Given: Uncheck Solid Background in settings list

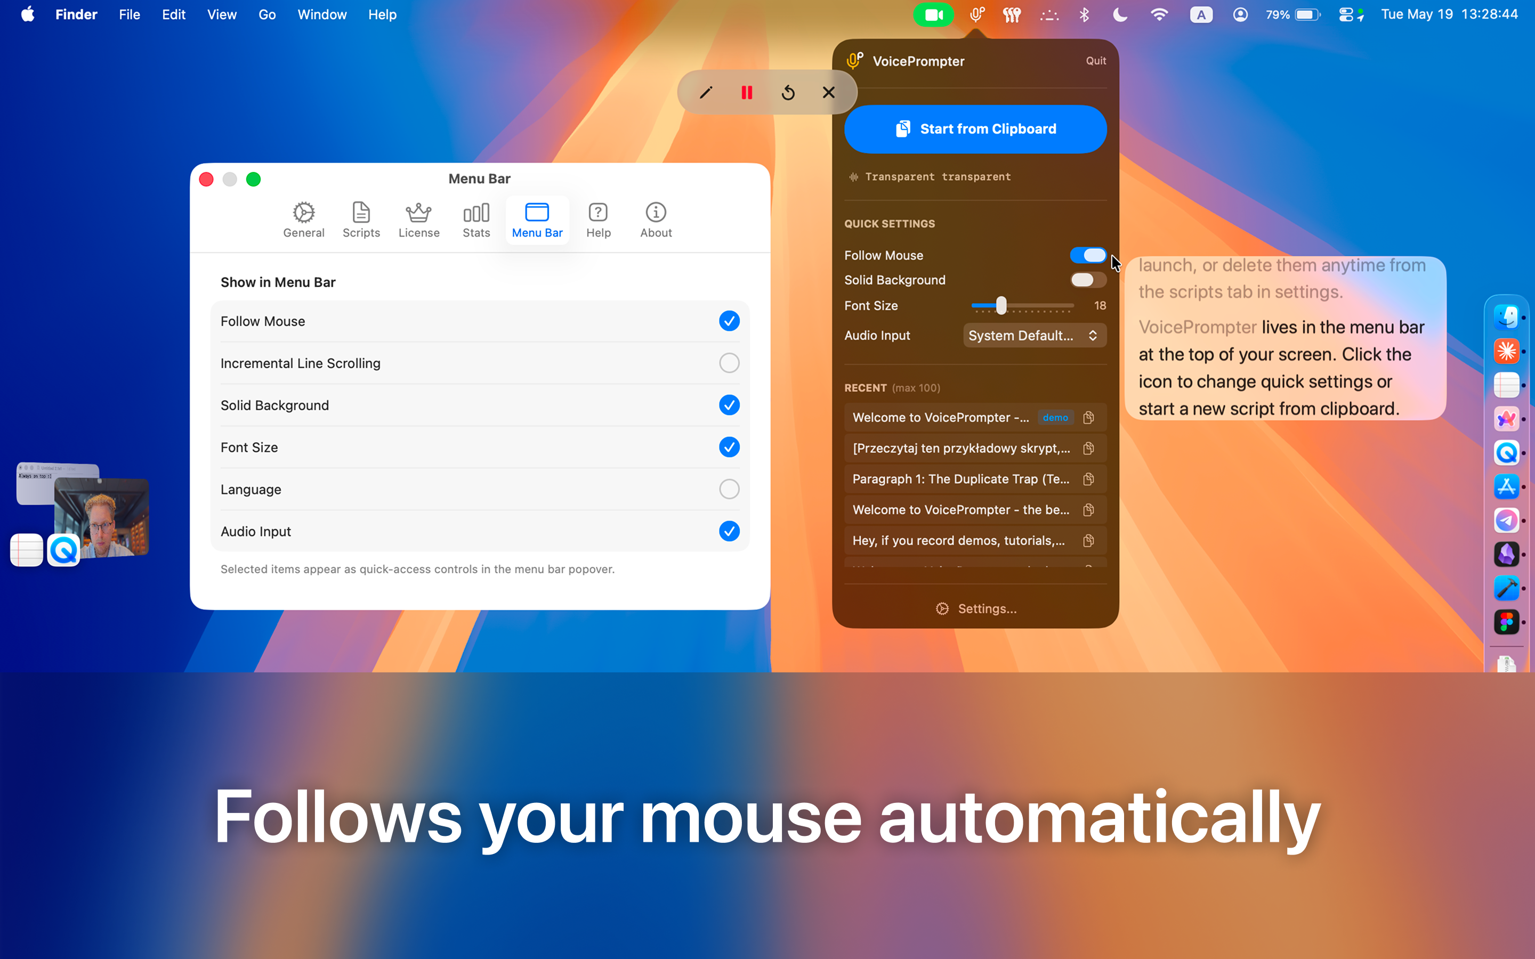Looking at the screenshot, I should pos(729,405).
